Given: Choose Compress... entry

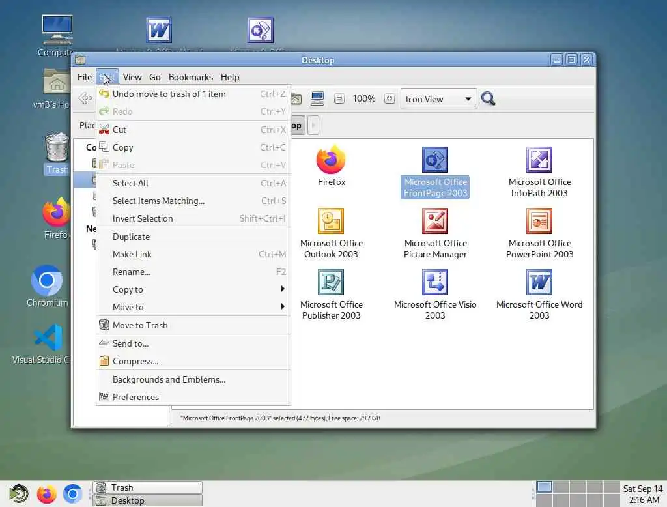Looking at the screenshot, I should tap(193, 361).
